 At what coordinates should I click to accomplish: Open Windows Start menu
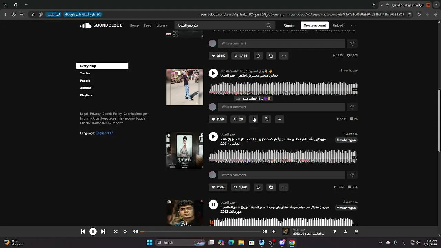pos(149,242)
